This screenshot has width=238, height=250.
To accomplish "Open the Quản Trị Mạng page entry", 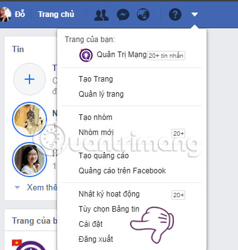I will [122, 55].
